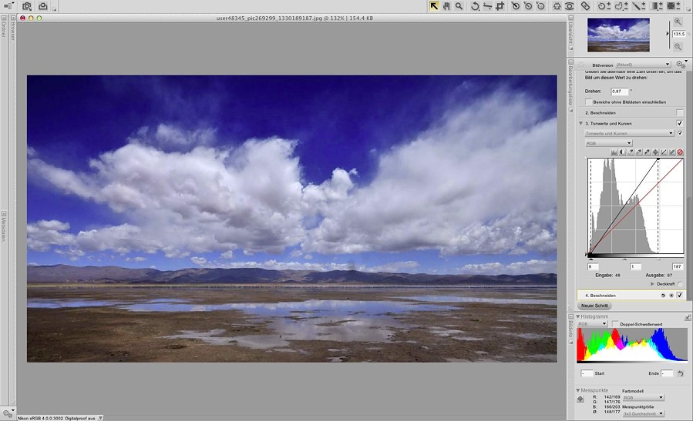The height and width of the screenshot is (421, 693).
Task: Click the 'Neuer Schritt' button
Action: point(594,306)
